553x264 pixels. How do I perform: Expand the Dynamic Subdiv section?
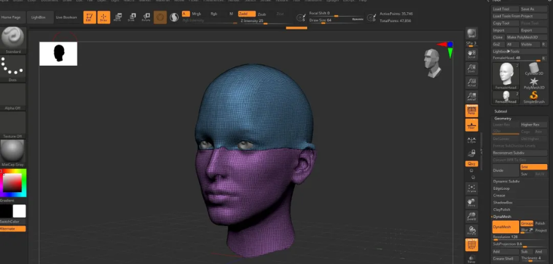(506, 181)
